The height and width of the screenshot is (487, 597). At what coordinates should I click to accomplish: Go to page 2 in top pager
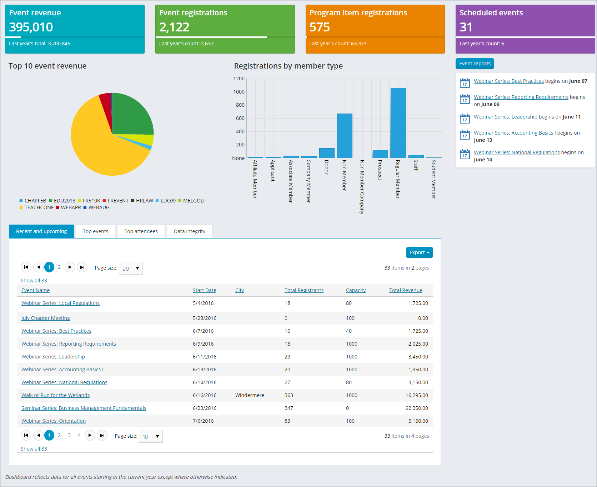click(59, 267)
